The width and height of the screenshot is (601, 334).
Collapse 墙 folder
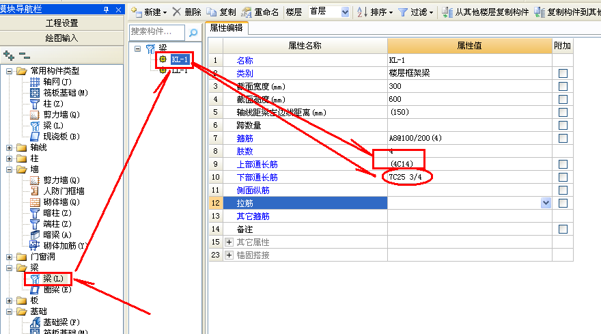pos(9,169)
